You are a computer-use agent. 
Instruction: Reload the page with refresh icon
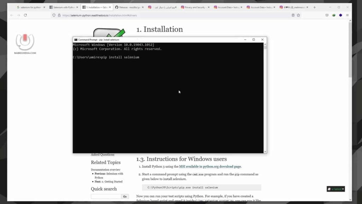click(25, 15)
